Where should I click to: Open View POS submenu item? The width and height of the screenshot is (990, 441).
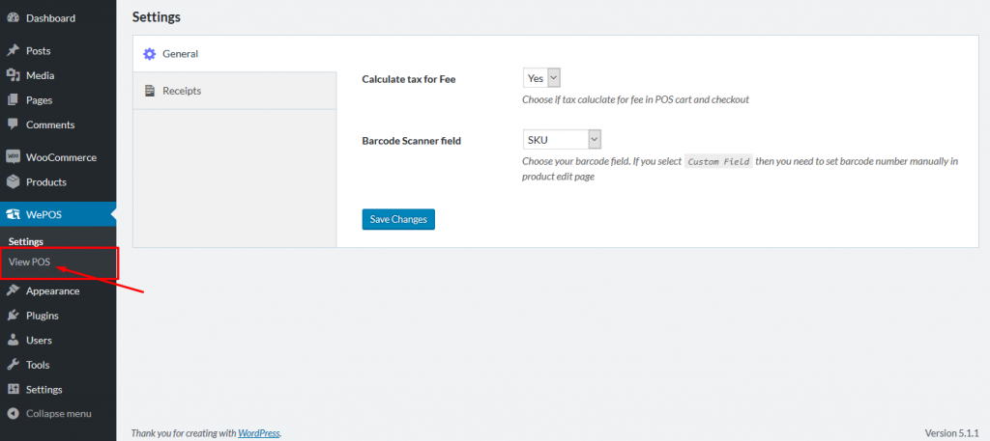[29, 262]
